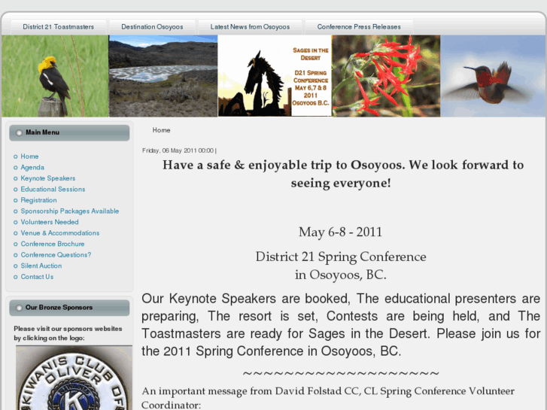Click the spotted lake landscape banner photo
Viewport: 547px width, 410px height.
pyautogui.click(x=163, y=76)
